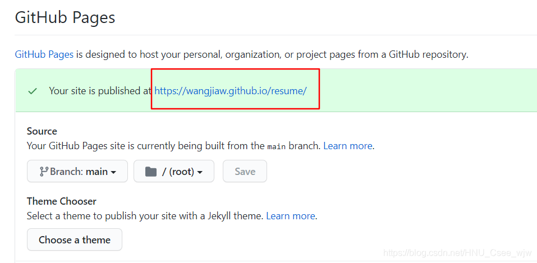This screenshot has width=537, height=263.
Task: Click the large GitHub Pages page heading
Action: pyautogui.click(x=65, y=17)
